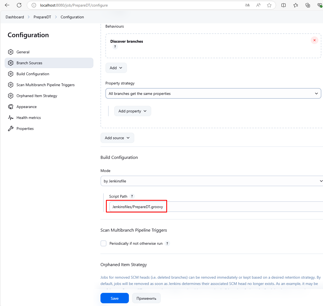Image resolution: width=323 pixels, height=306 pixels.
Task: Click the browser refresh icon
Action: (x=19, y=5)
